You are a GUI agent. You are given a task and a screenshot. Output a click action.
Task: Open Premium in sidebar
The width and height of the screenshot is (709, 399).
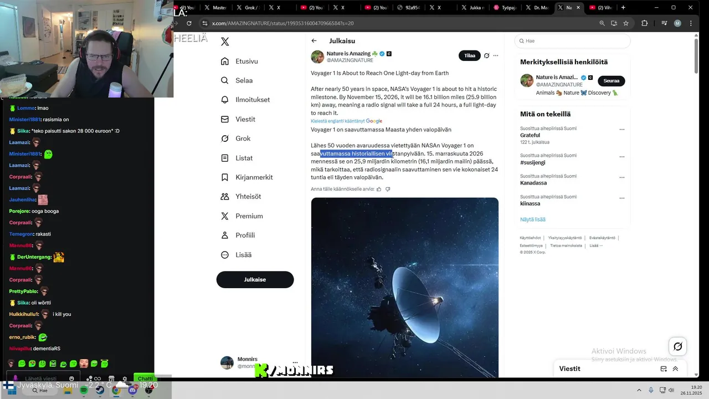(x=241, y=216)
